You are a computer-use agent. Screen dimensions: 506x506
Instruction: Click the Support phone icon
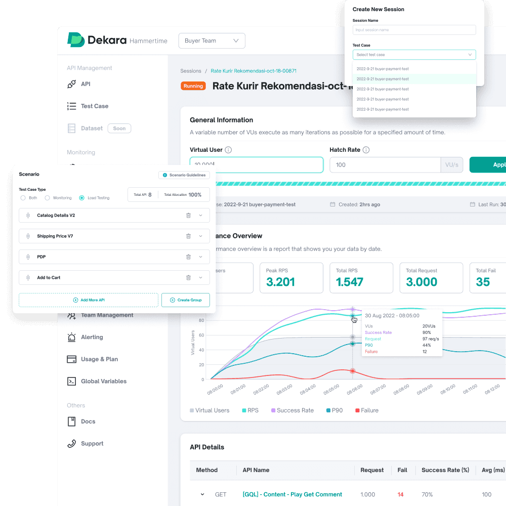click(72, 444)
